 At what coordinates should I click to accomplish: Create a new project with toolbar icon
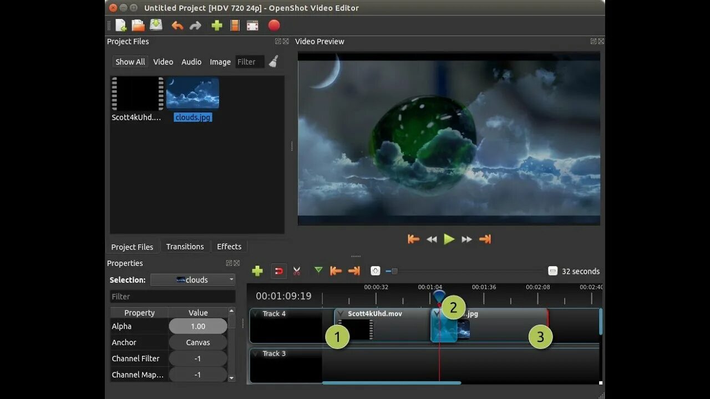click(121, 25)
